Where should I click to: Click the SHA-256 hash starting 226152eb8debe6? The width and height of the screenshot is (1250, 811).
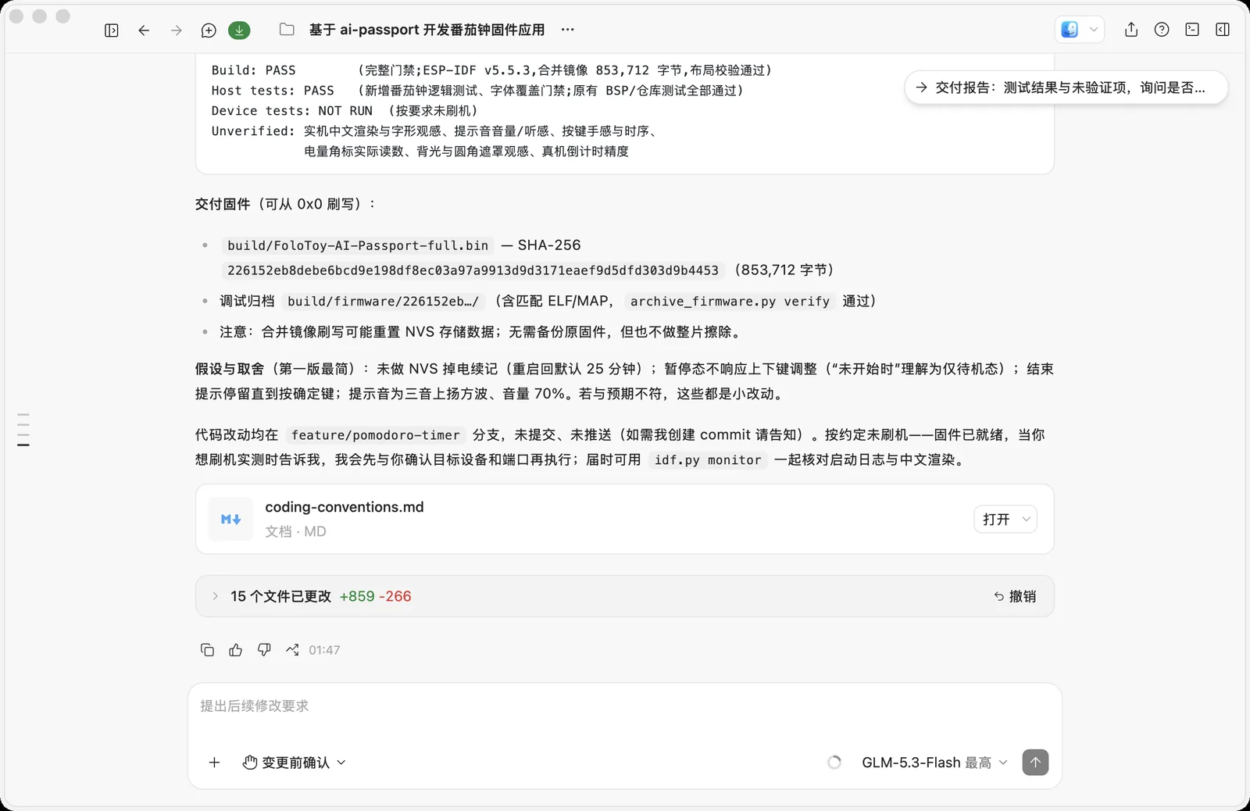pyautogui.click(x=473, y=270)
